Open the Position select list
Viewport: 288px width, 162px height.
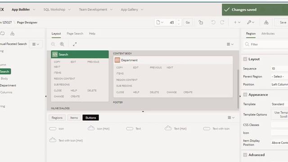tap(279, 84)
